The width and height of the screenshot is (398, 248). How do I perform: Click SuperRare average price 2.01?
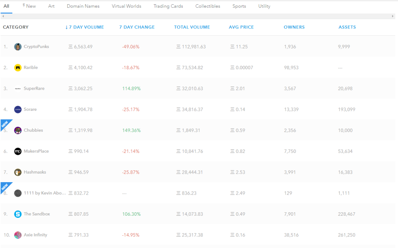(238, 88)
